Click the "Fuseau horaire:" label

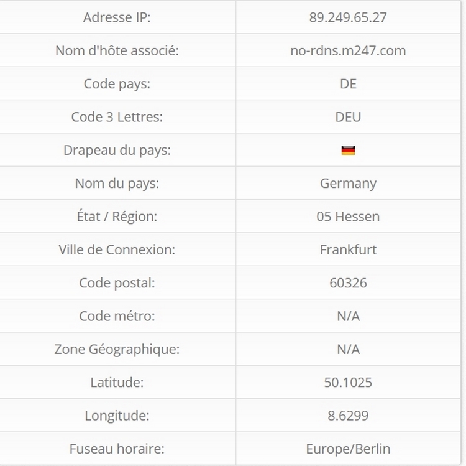tap(117, 449)
